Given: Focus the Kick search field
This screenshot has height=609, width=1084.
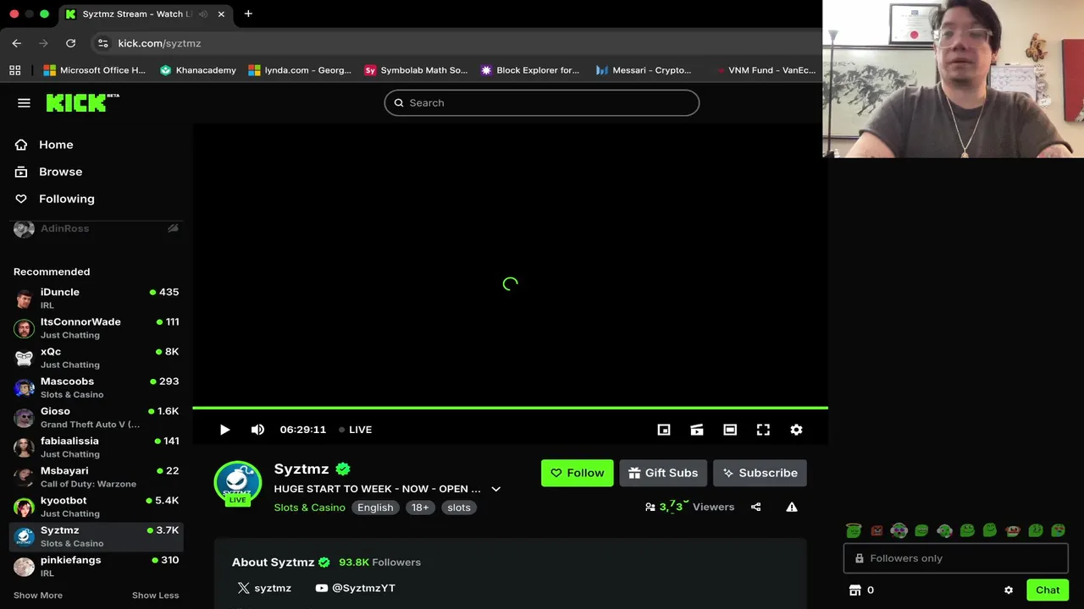Looking at the screenshot, I should coord(542,102).
